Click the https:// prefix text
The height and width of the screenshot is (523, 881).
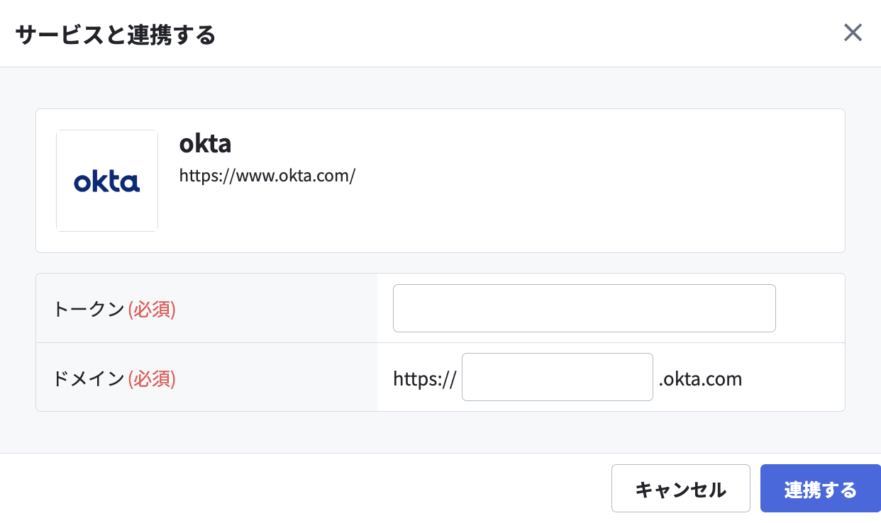[x=425, y=379]
